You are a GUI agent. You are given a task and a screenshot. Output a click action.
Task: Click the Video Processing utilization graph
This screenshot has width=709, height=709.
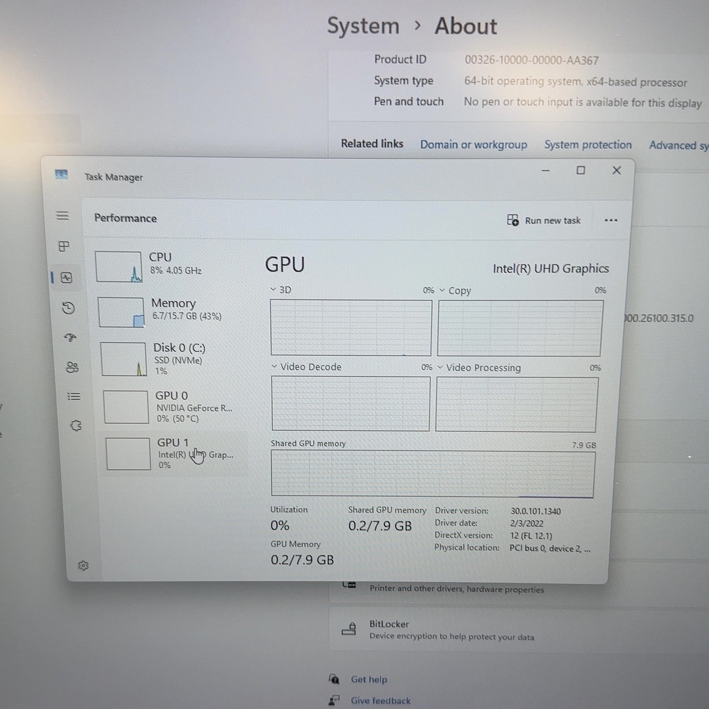517,405
